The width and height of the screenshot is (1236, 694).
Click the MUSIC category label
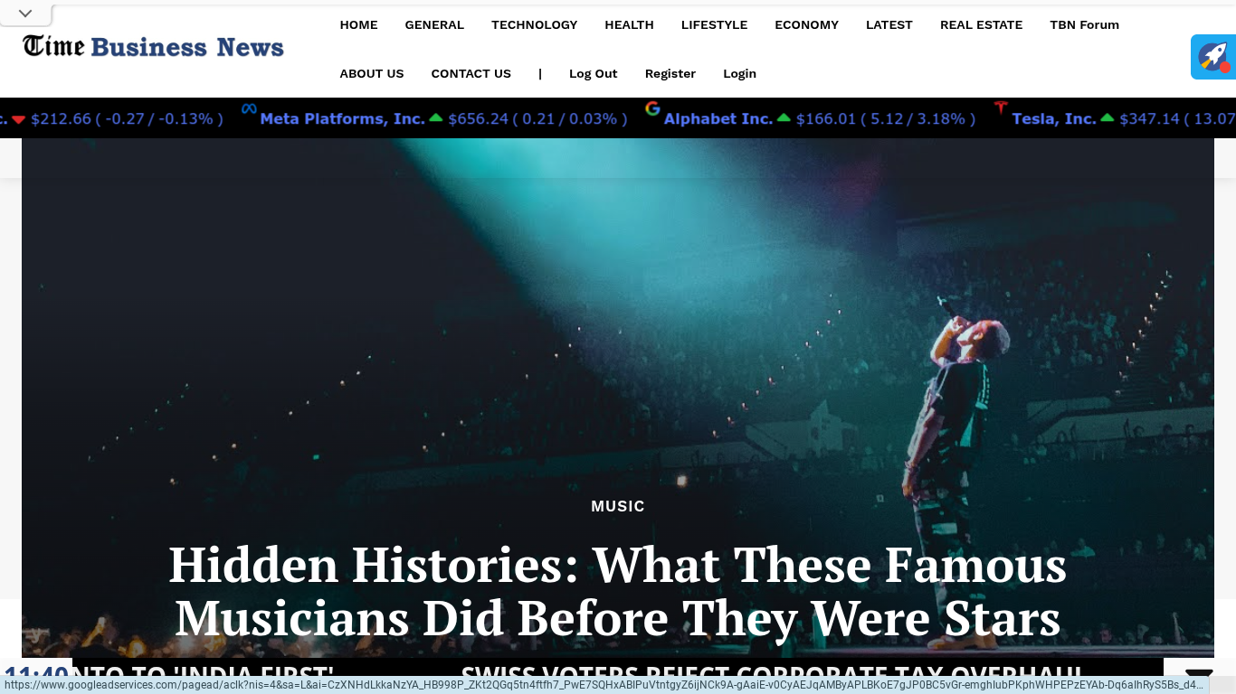click(618, 507)
